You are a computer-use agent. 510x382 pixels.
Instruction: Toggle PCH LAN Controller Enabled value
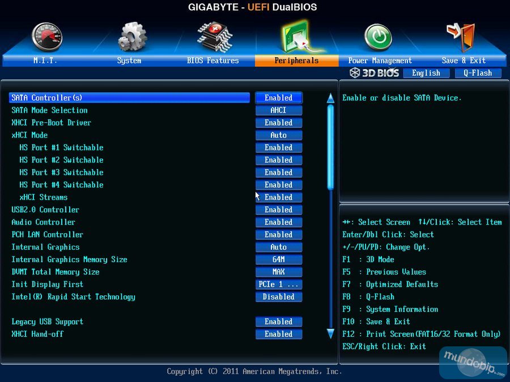pyautogui.click(x=279, y=234)
